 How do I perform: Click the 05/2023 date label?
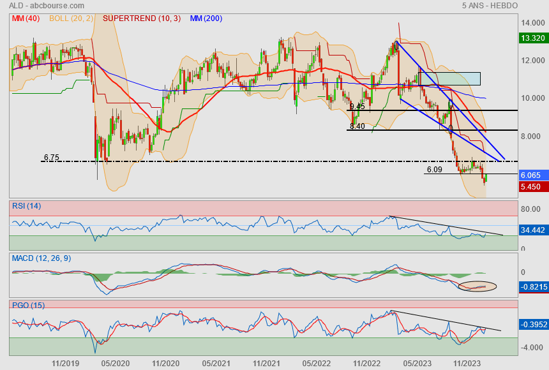pos(417,364)
